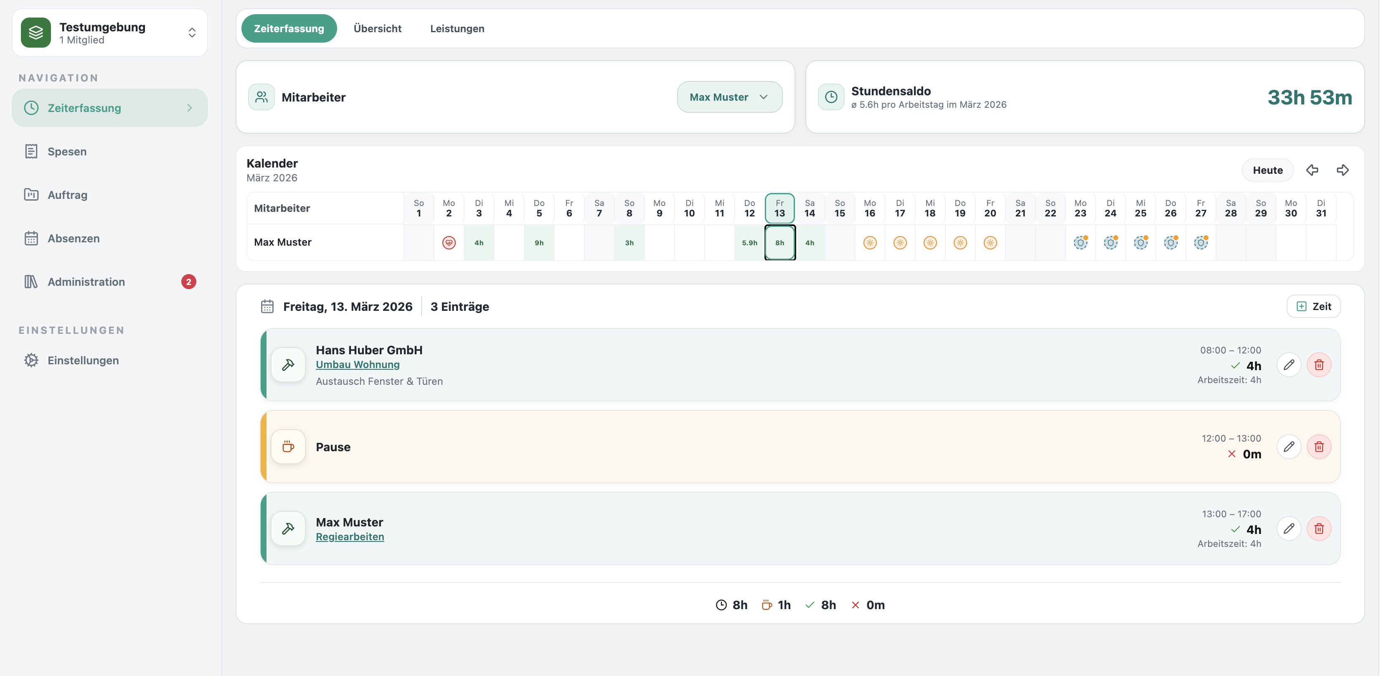Screen dimensions: 1381x676
Task: Switch to the Übersicht tab
Action: tap(378, 28)
